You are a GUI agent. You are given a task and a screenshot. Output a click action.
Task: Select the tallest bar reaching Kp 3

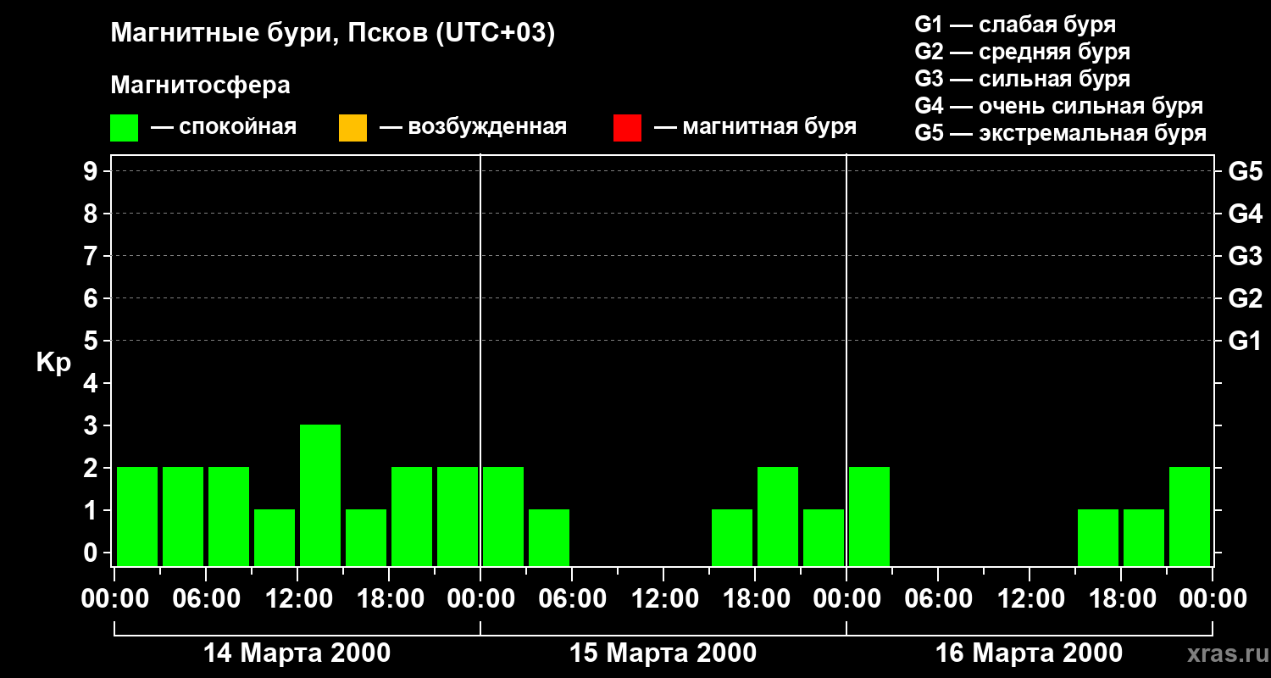320,495
